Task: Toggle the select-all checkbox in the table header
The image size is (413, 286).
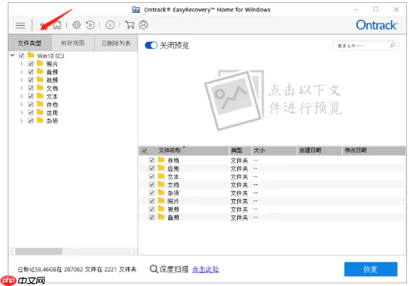Action: click(144, 151)
